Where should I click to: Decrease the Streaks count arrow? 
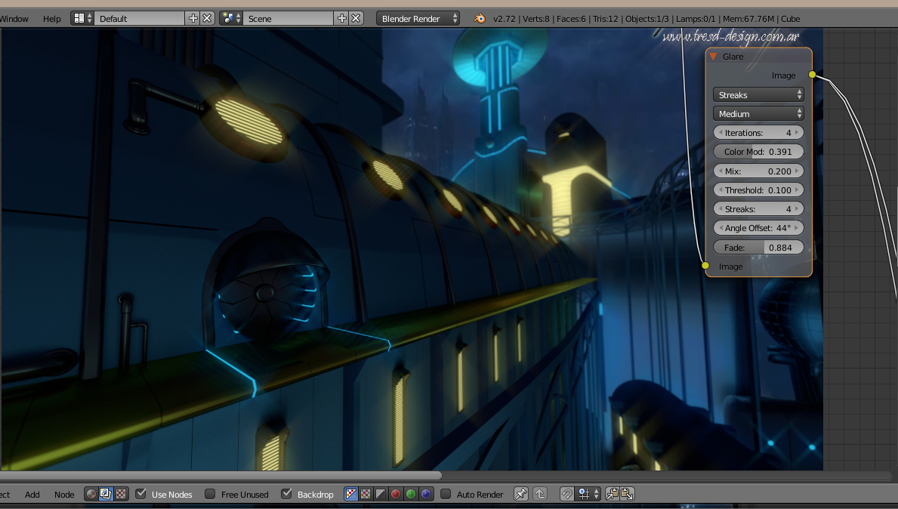[721, 209]
